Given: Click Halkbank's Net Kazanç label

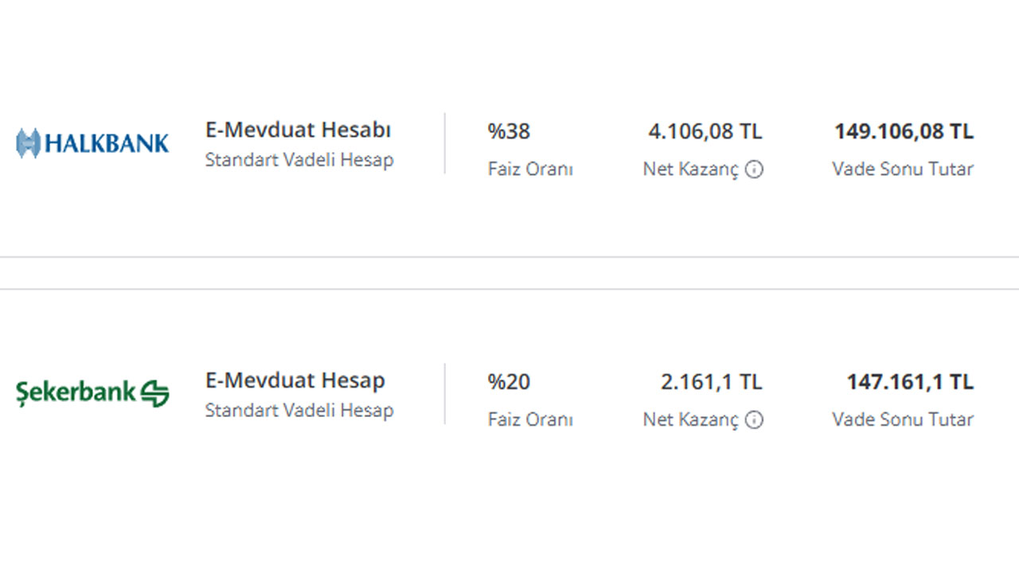Looking at the screenshot, I should click(x=691, y=170).
